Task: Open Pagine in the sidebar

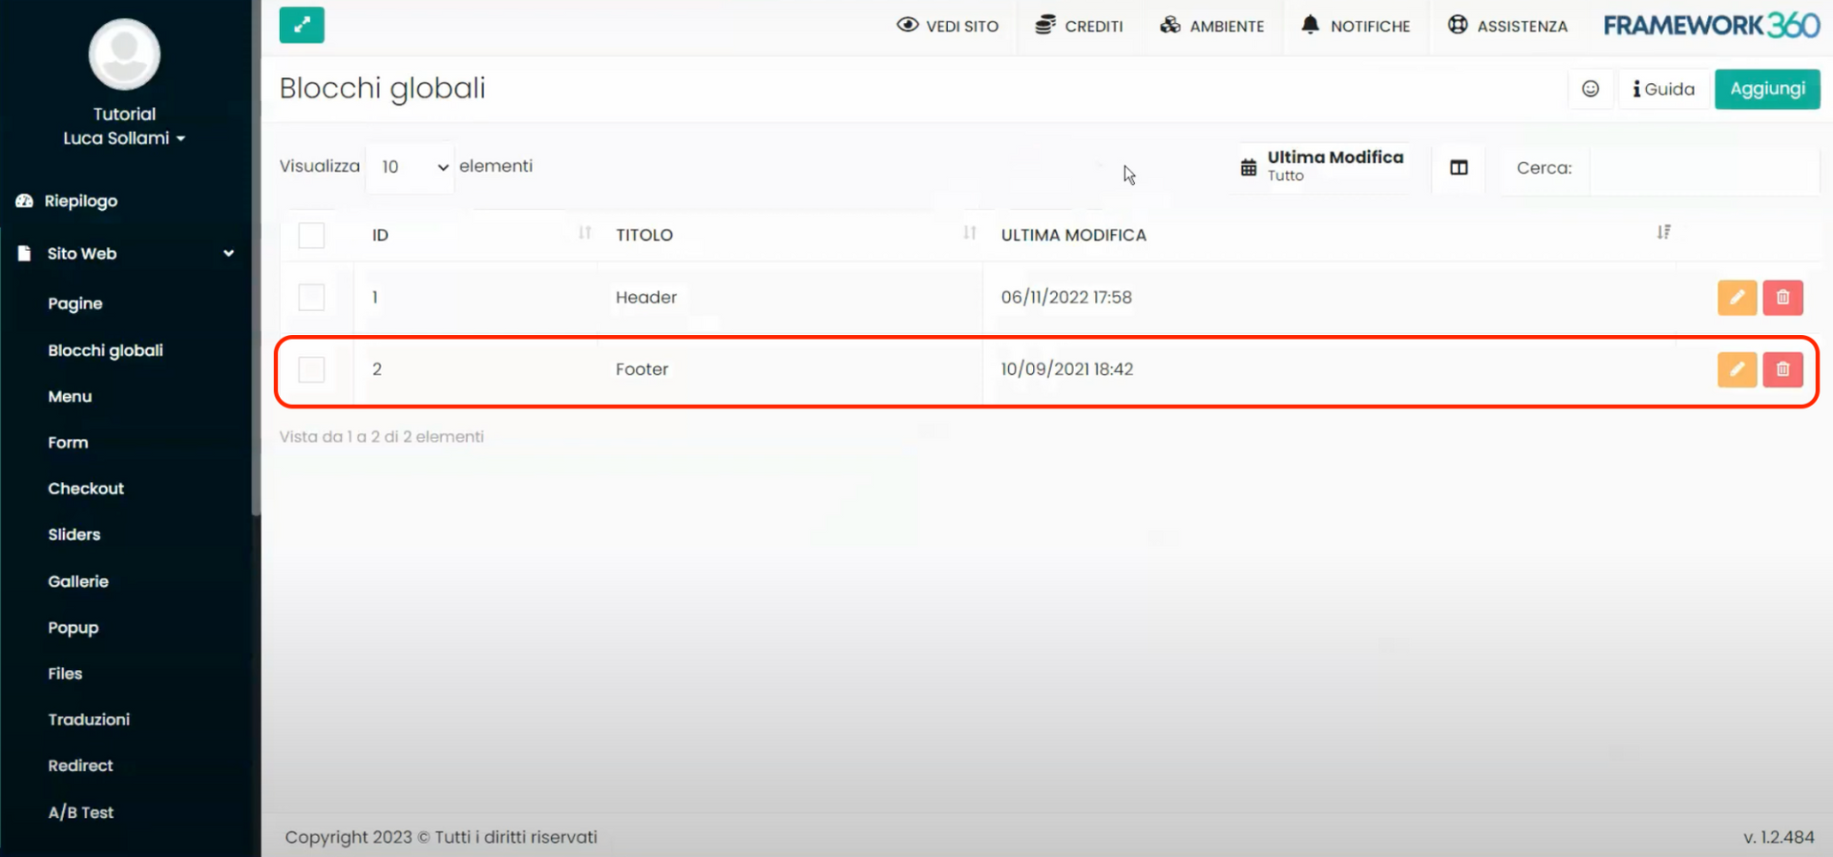Action: [75, 303]
